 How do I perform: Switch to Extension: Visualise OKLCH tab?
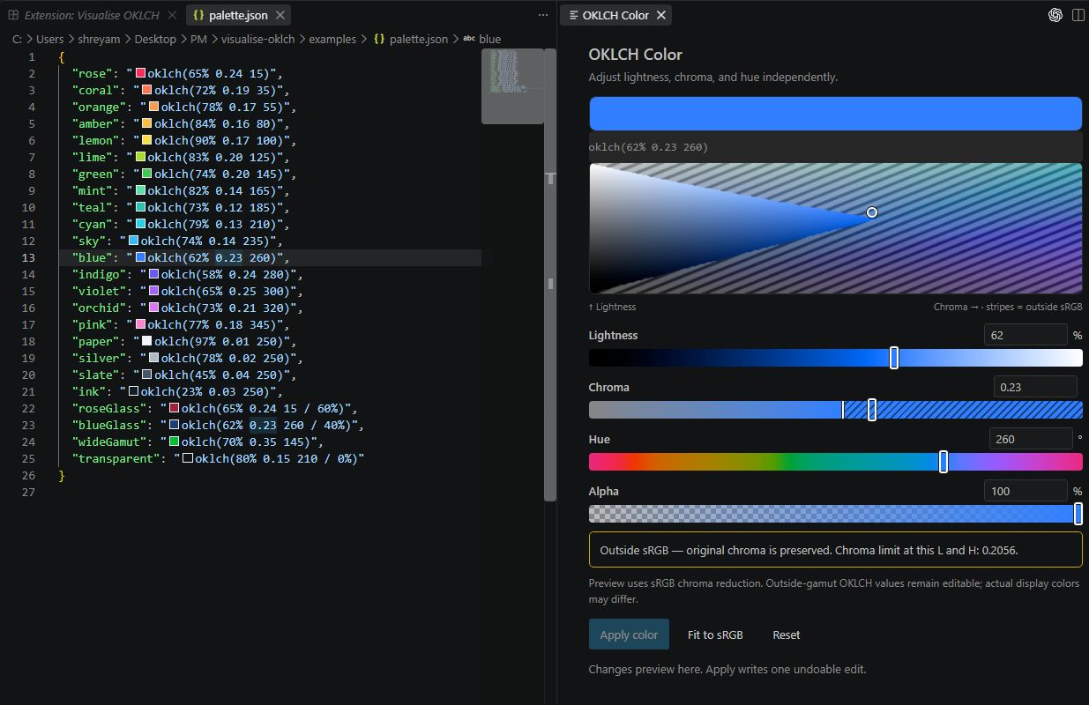(92, 15)
